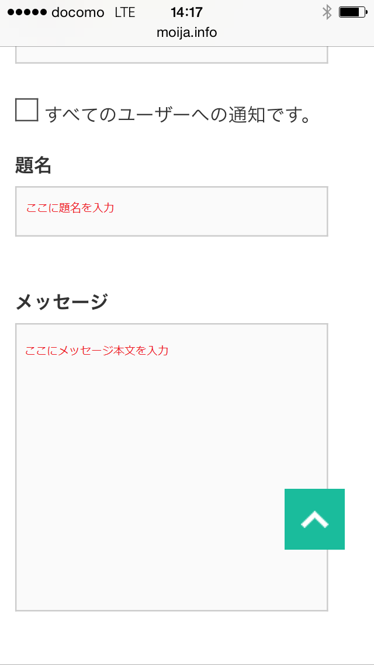Image resolution: width=374 pixels, height=665 pixels.
Task: Tap the Bluetooth icon in status bar
Action: [x=327, y=12]
